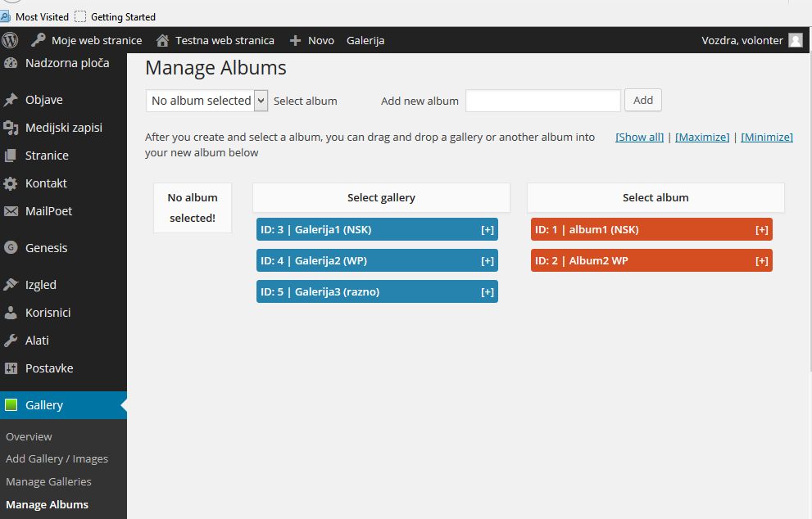Click the MailPoet envelope icon
Screen dimensions: 812x519
[x=11, y=211]
